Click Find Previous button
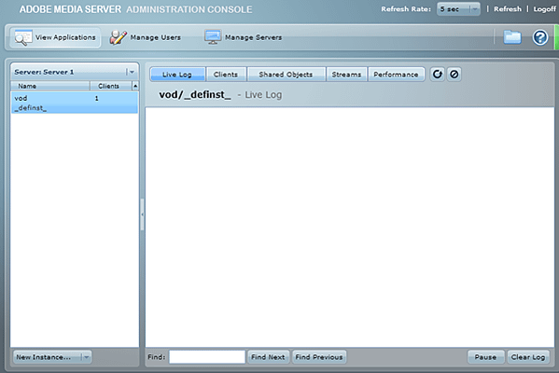Image resolution: width=559 pixels, height=373 pixels. tap(319, 357)
